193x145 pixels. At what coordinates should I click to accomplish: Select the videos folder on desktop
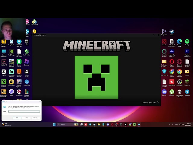click(187, 73)
